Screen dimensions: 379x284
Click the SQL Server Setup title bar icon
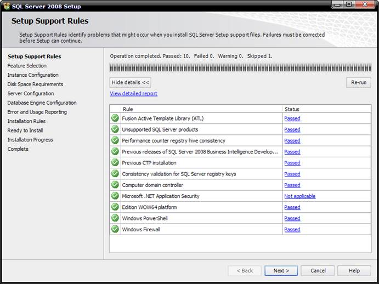(x=6, y=6)
